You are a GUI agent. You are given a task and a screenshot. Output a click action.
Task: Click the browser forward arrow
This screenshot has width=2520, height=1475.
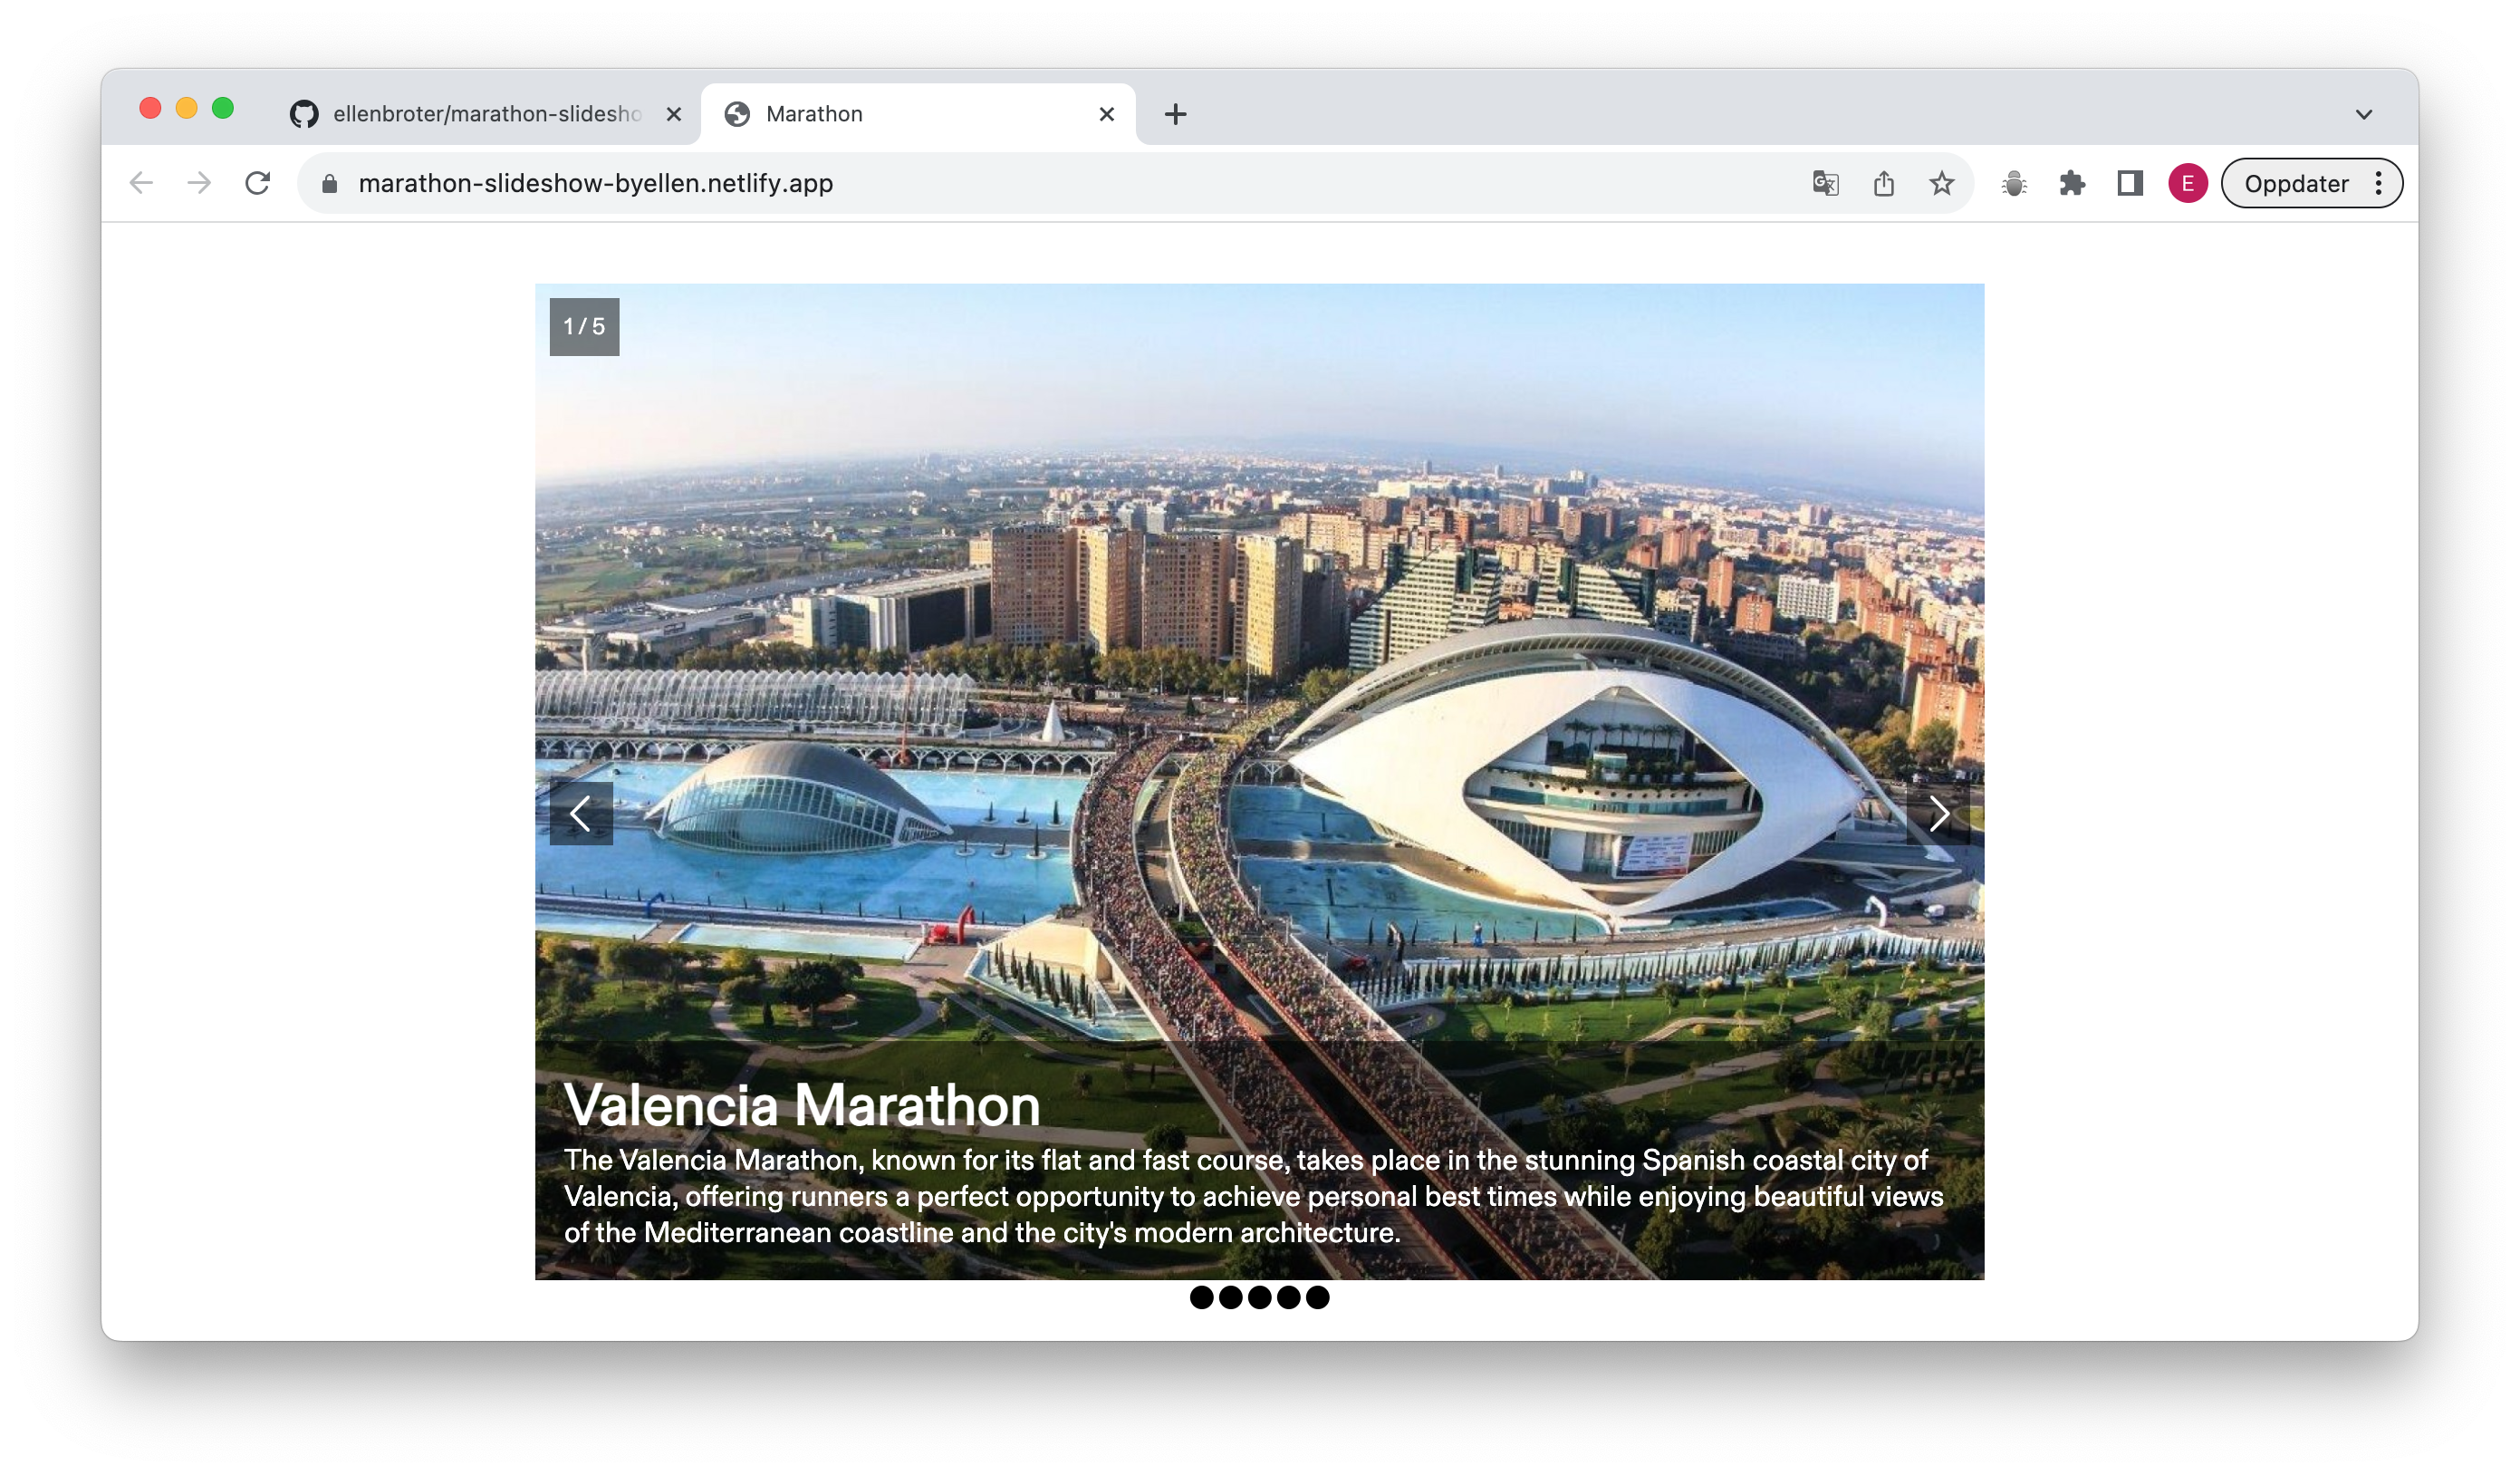pos(200,183)
